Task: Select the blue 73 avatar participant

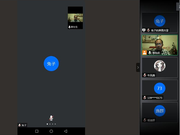Action: tap(159, 88)
